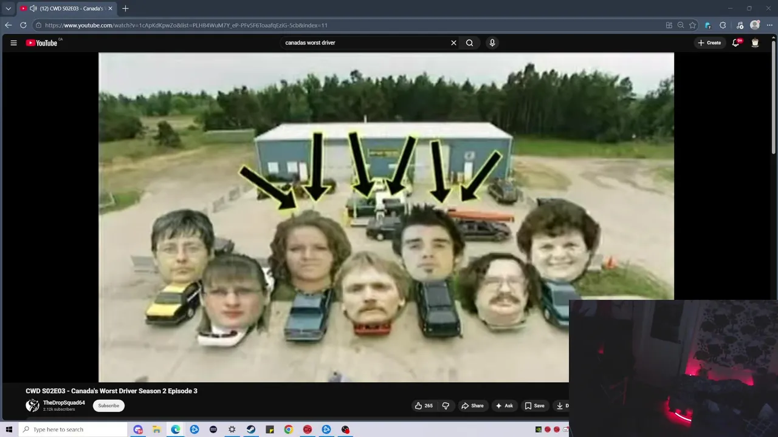Go to the YouTube home logo
Image resolution: width=778 pixels, height=437 pixels.
tap(41, 43)
